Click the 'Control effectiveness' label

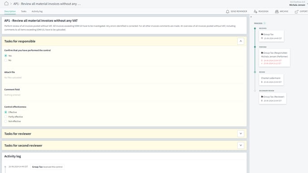point(15,107)
